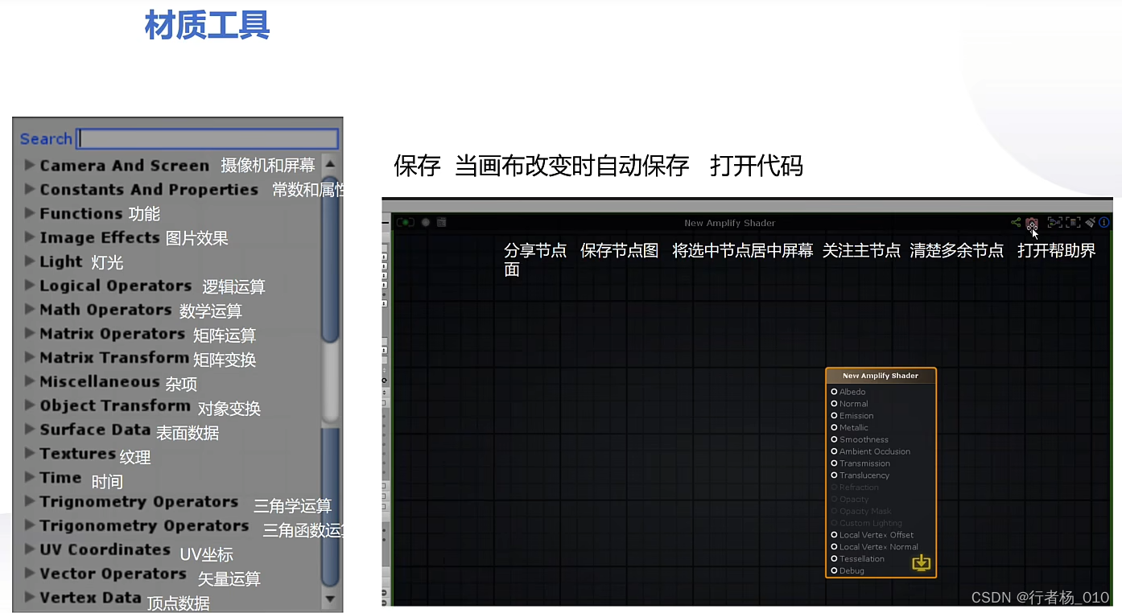Take a node graph screenshot with camera icon
Screen dimensions: 1122x613
[1032, 223]
